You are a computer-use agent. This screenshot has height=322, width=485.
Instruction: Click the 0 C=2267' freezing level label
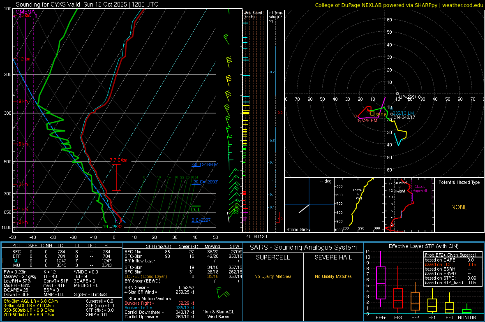[x=201, y=220]
